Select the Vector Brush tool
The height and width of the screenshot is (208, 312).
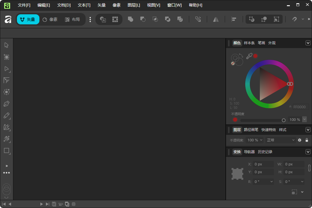(7, 127)
